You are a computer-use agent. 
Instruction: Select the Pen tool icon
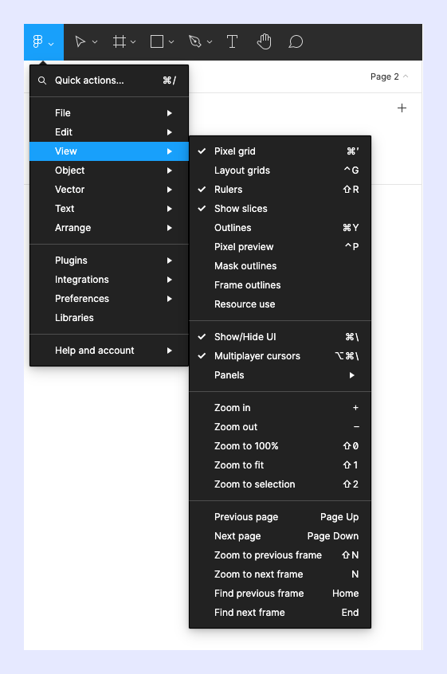pos(195,41)
